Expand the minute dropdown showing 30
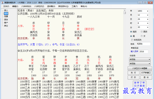154x99 pixels. (x=148, y=27)
